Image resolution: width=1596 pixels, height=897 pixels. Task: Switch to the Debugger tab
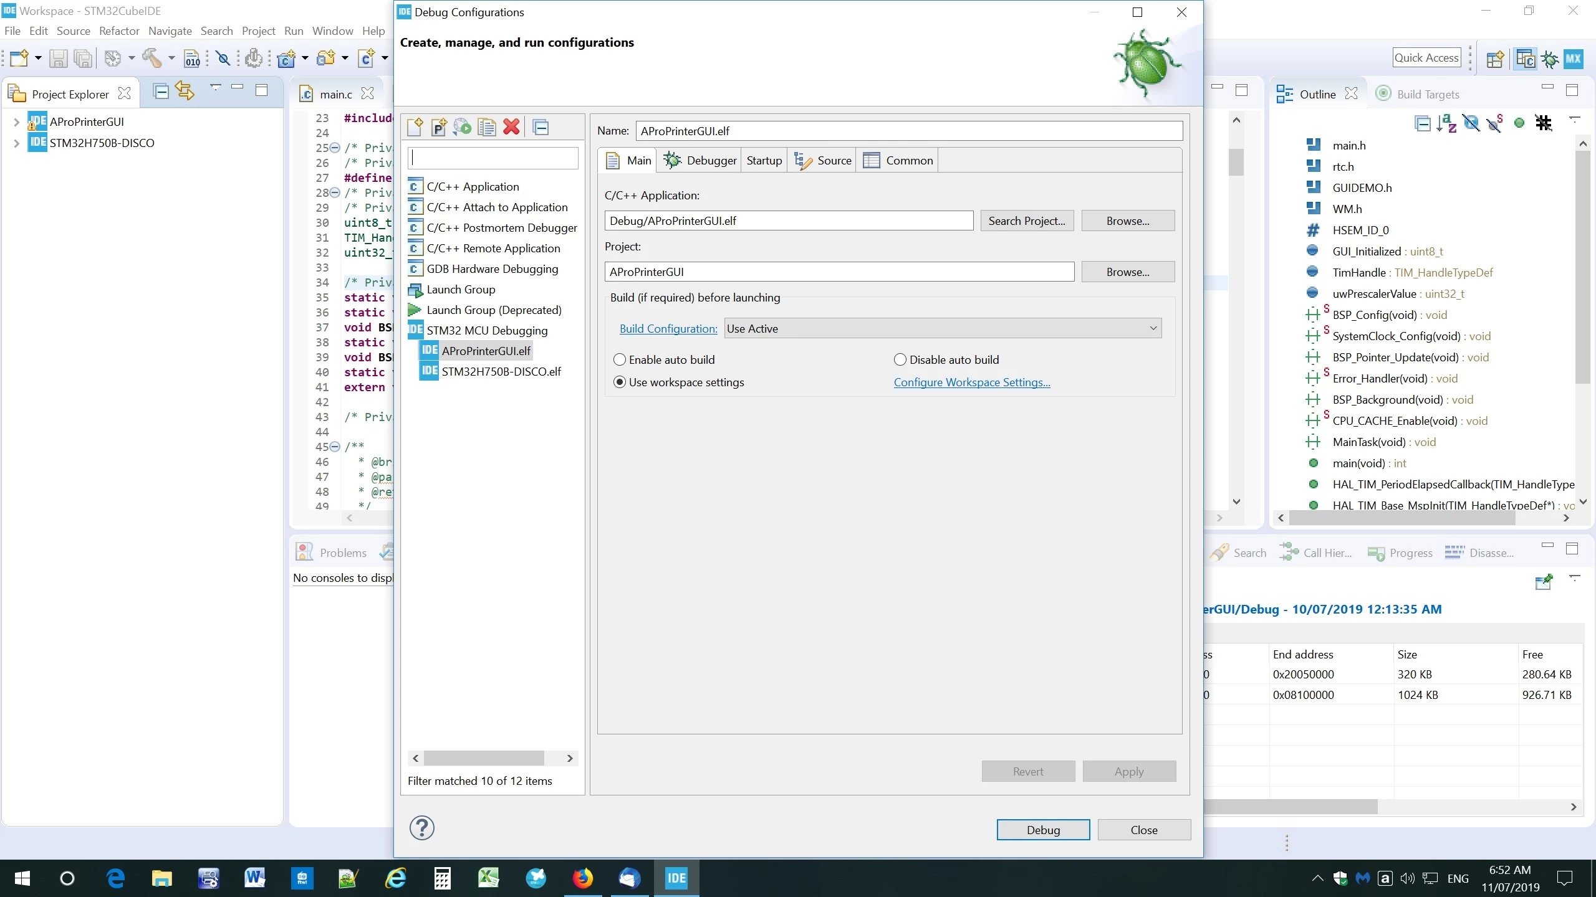coord(700,160)
